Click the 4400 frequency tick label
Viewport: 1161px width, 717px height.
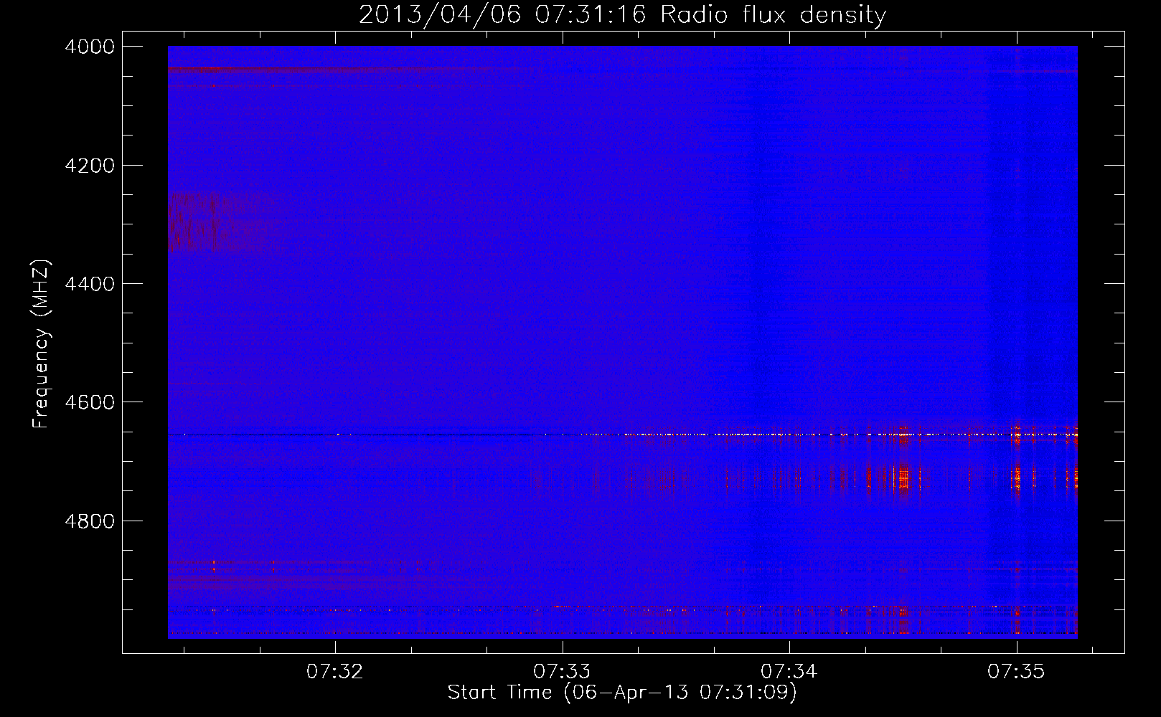pyautogui.click(x=90, y=284)
